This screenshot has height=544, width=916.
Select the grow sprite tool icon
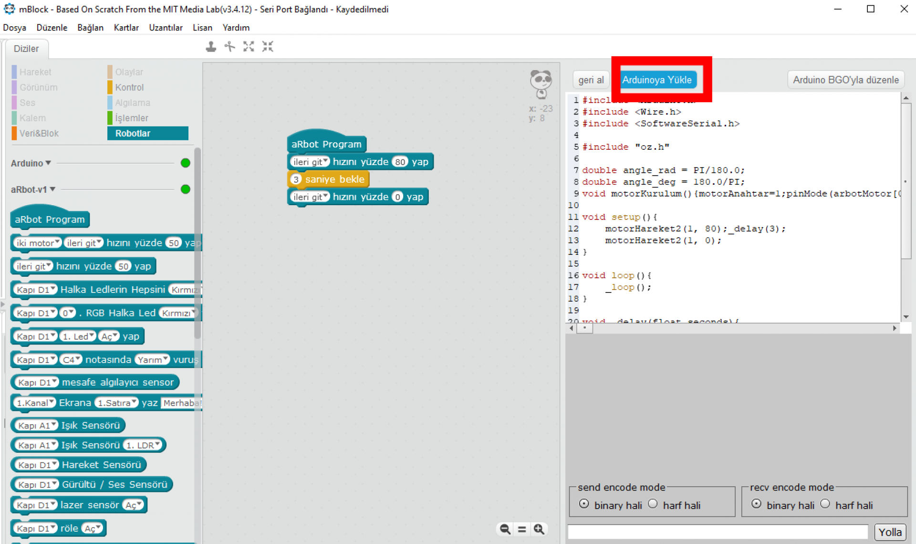[249, 46]
